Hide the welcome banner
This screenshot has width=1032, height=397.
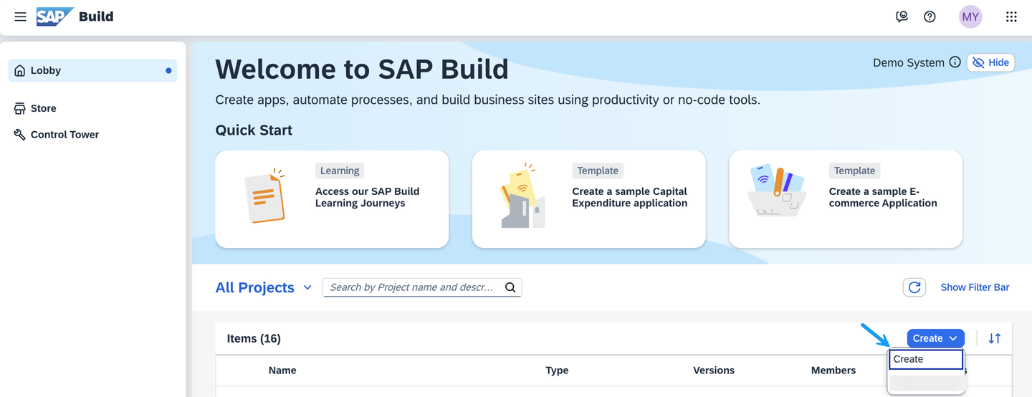point(990,62)
